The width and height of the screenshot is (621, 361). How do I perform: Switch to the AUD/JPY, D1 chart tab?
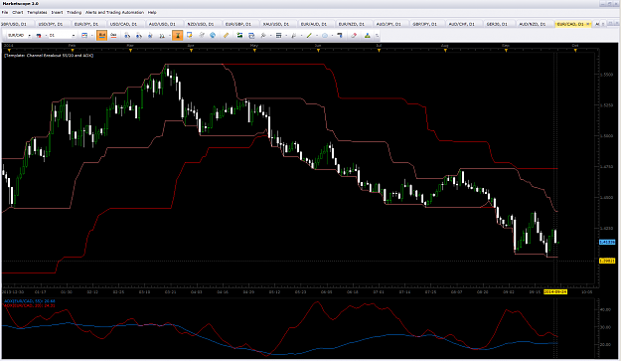388,24
